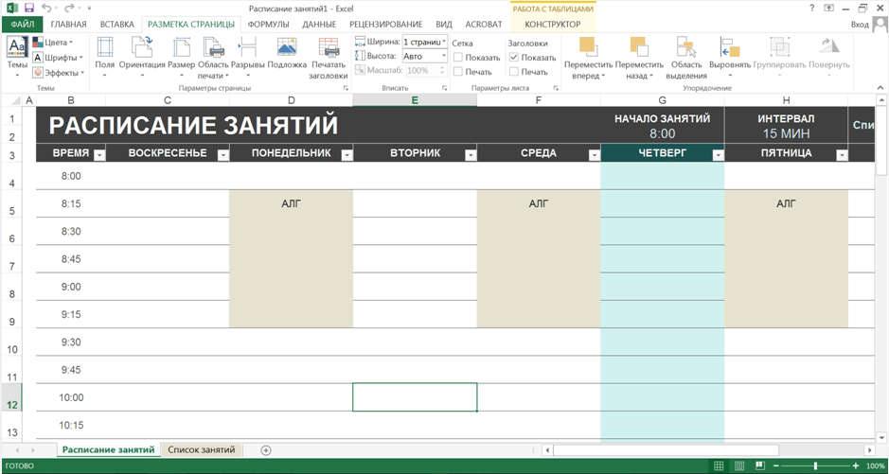Open the ПОНЕДЕЛЬНИК column filter dropdown
The height and width of the screenshot is (474, 889).
pos(347,155)
